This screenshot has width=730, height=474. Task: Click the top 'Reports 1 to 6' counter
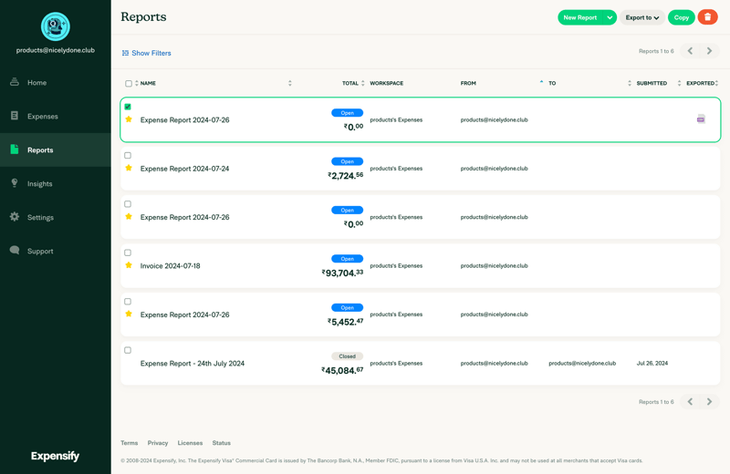pyautogui.click(x=656, y=51)
